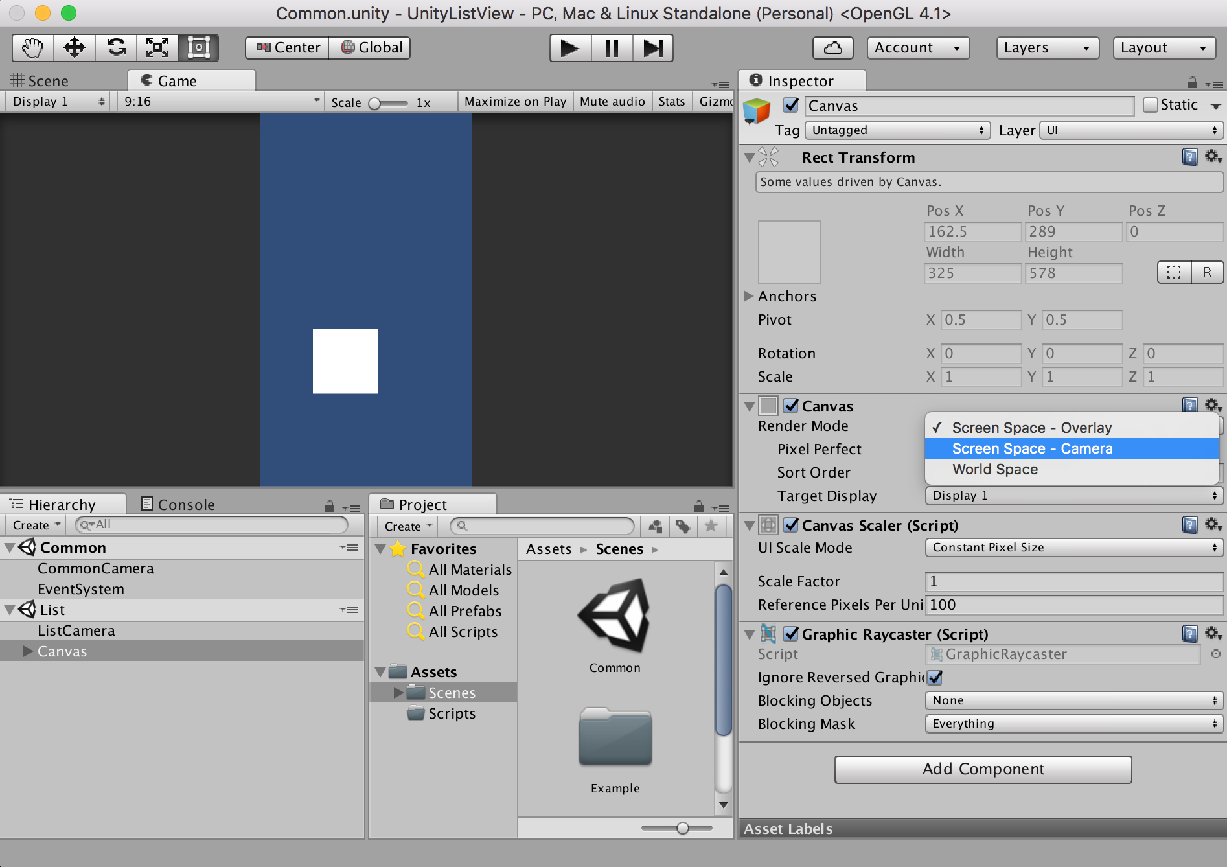Disable the Canvas Scaler script checkbox
This screenshot has width=1227, height=867.
(791, 525)
